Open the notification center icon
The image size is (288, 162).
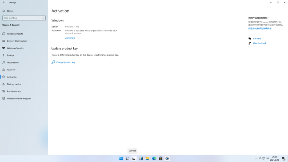click(x=283, y=159)
